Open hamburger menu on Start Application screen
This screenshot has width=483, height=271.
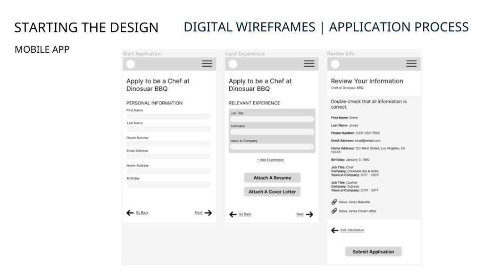(x=207, y=64)
